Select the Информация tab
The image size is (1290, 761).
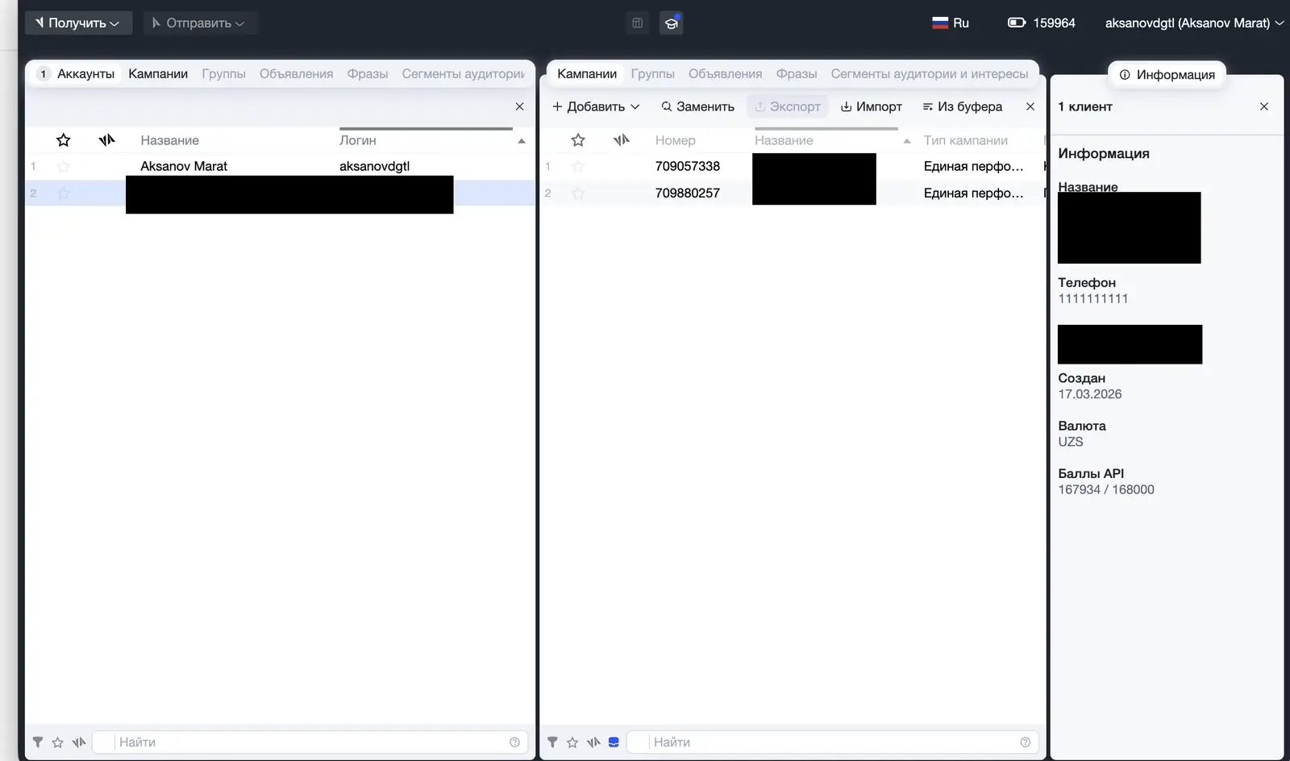coord(1167,74)
